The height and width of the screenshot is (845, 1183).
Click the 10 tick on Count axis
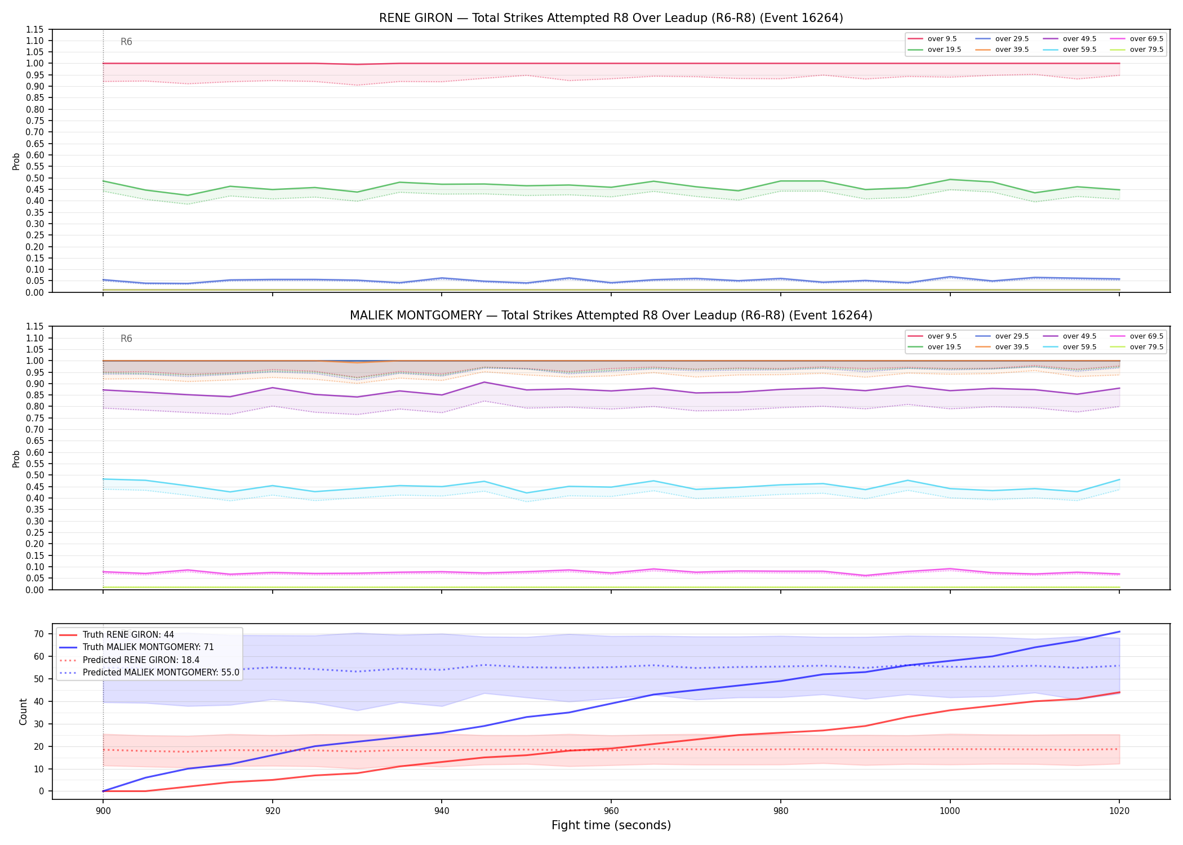click(39, 769)
